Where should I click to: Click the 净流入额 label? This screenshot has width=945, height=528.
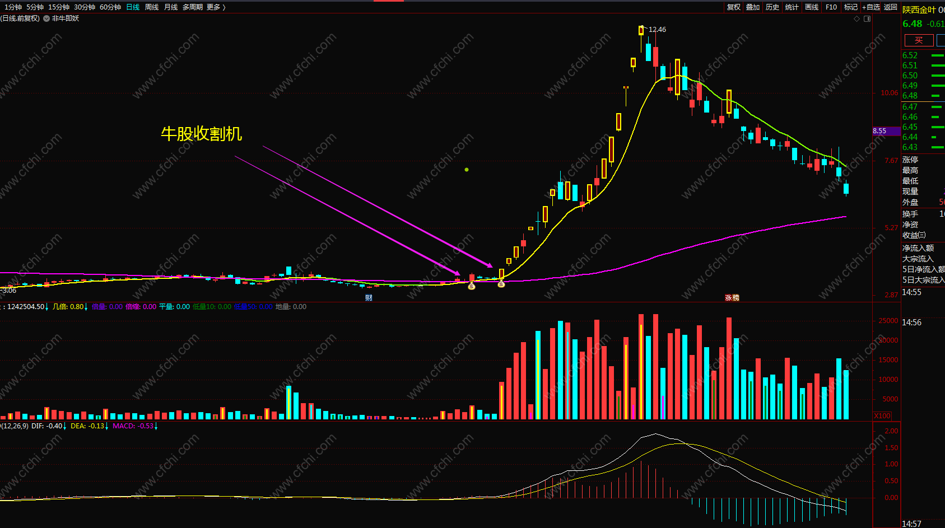pyautogui.click(x=918, y=249)
